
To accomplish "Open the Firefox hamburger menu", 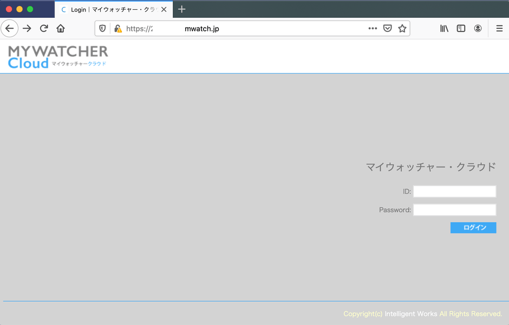I will (x=499, y=28).
